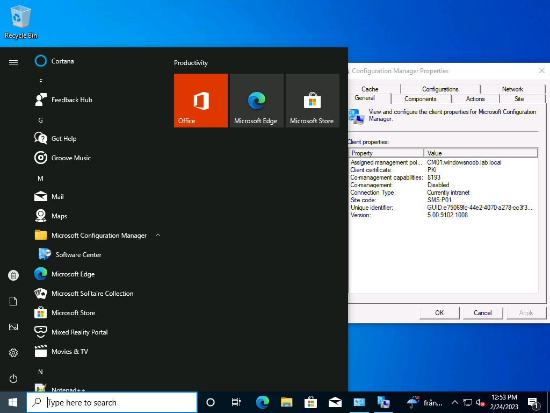Open Documents from the Start sidebar

click(x=13, y=301)
